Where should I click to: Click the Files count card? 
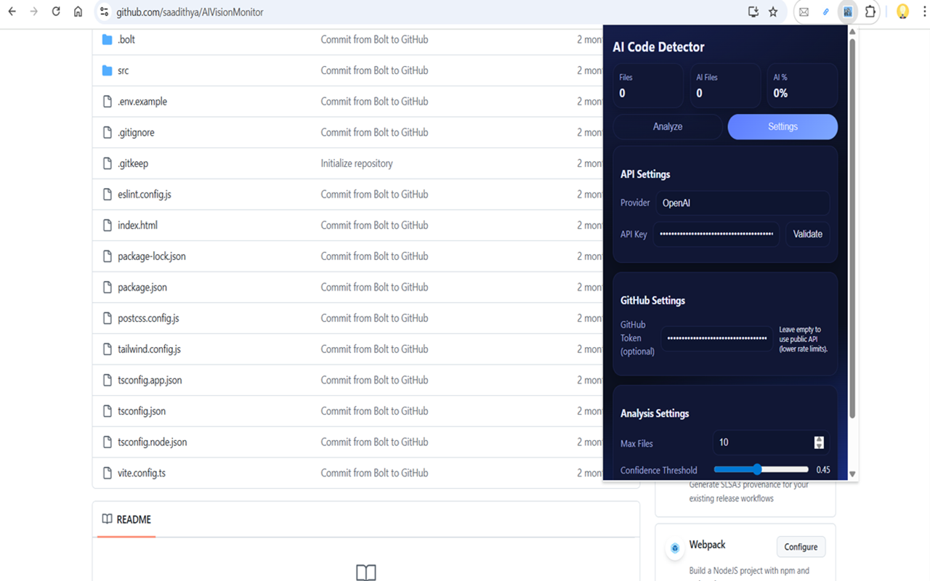pyautogui.click(x=648, y=86)
